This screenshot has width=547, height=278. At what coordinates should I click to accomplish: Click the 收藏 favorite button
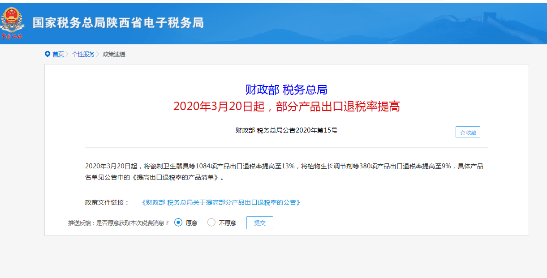468,132
